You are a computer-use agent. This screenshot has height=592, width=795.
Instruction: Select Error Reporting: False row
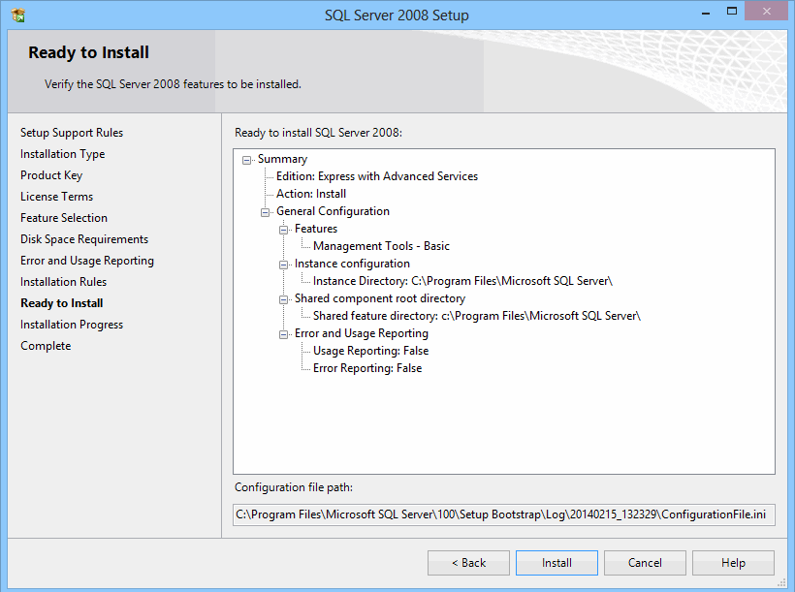(x=367, y=368)
